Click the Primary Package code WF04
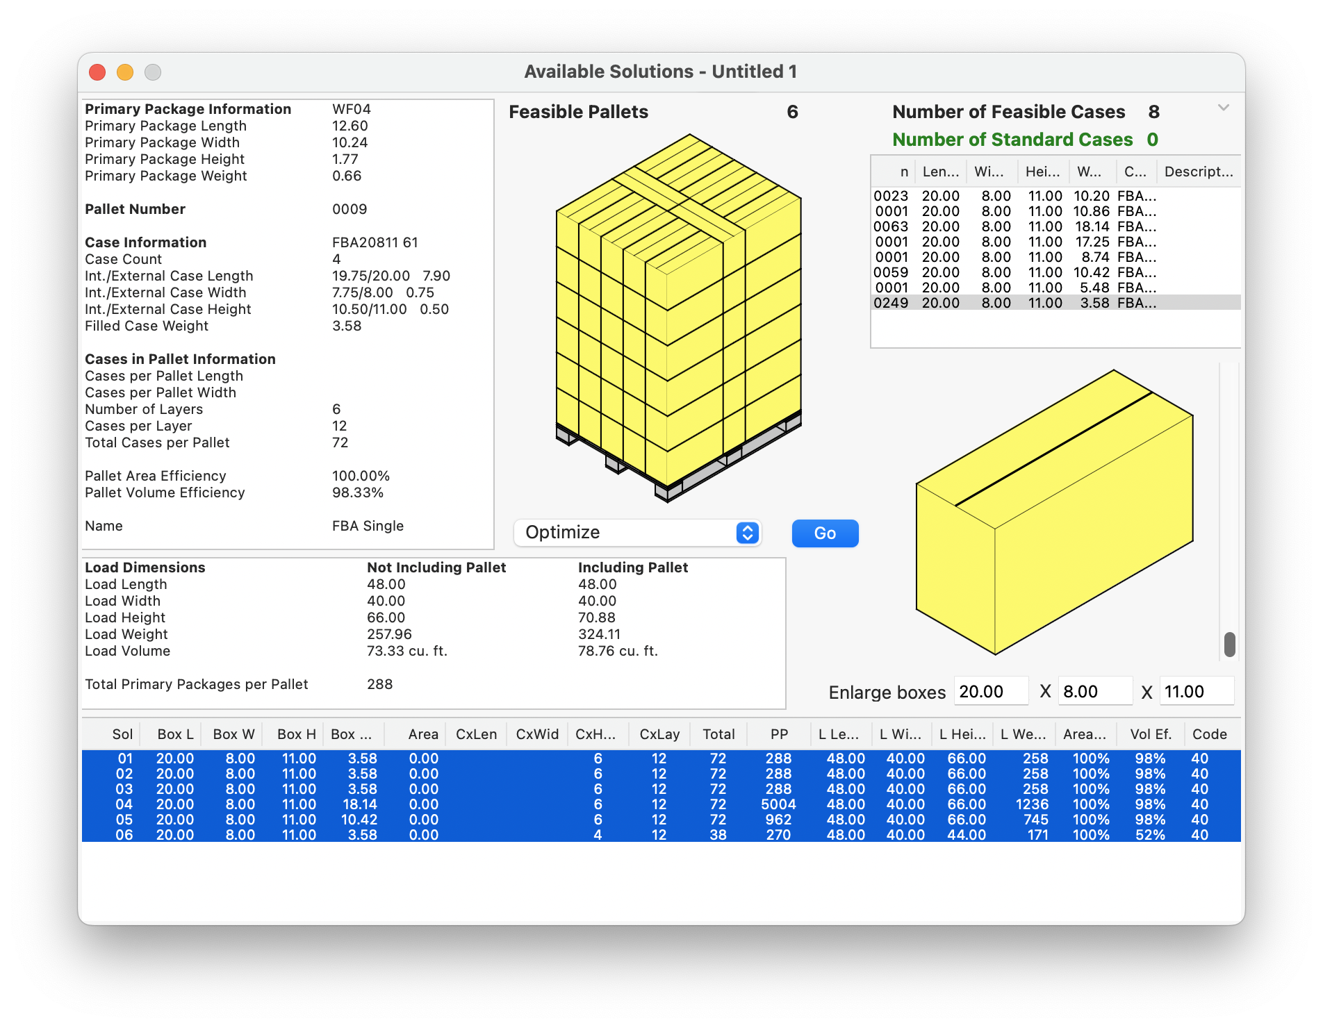Image resolution: width=1323 pixels, height=1028 pixels. point(351,109)
